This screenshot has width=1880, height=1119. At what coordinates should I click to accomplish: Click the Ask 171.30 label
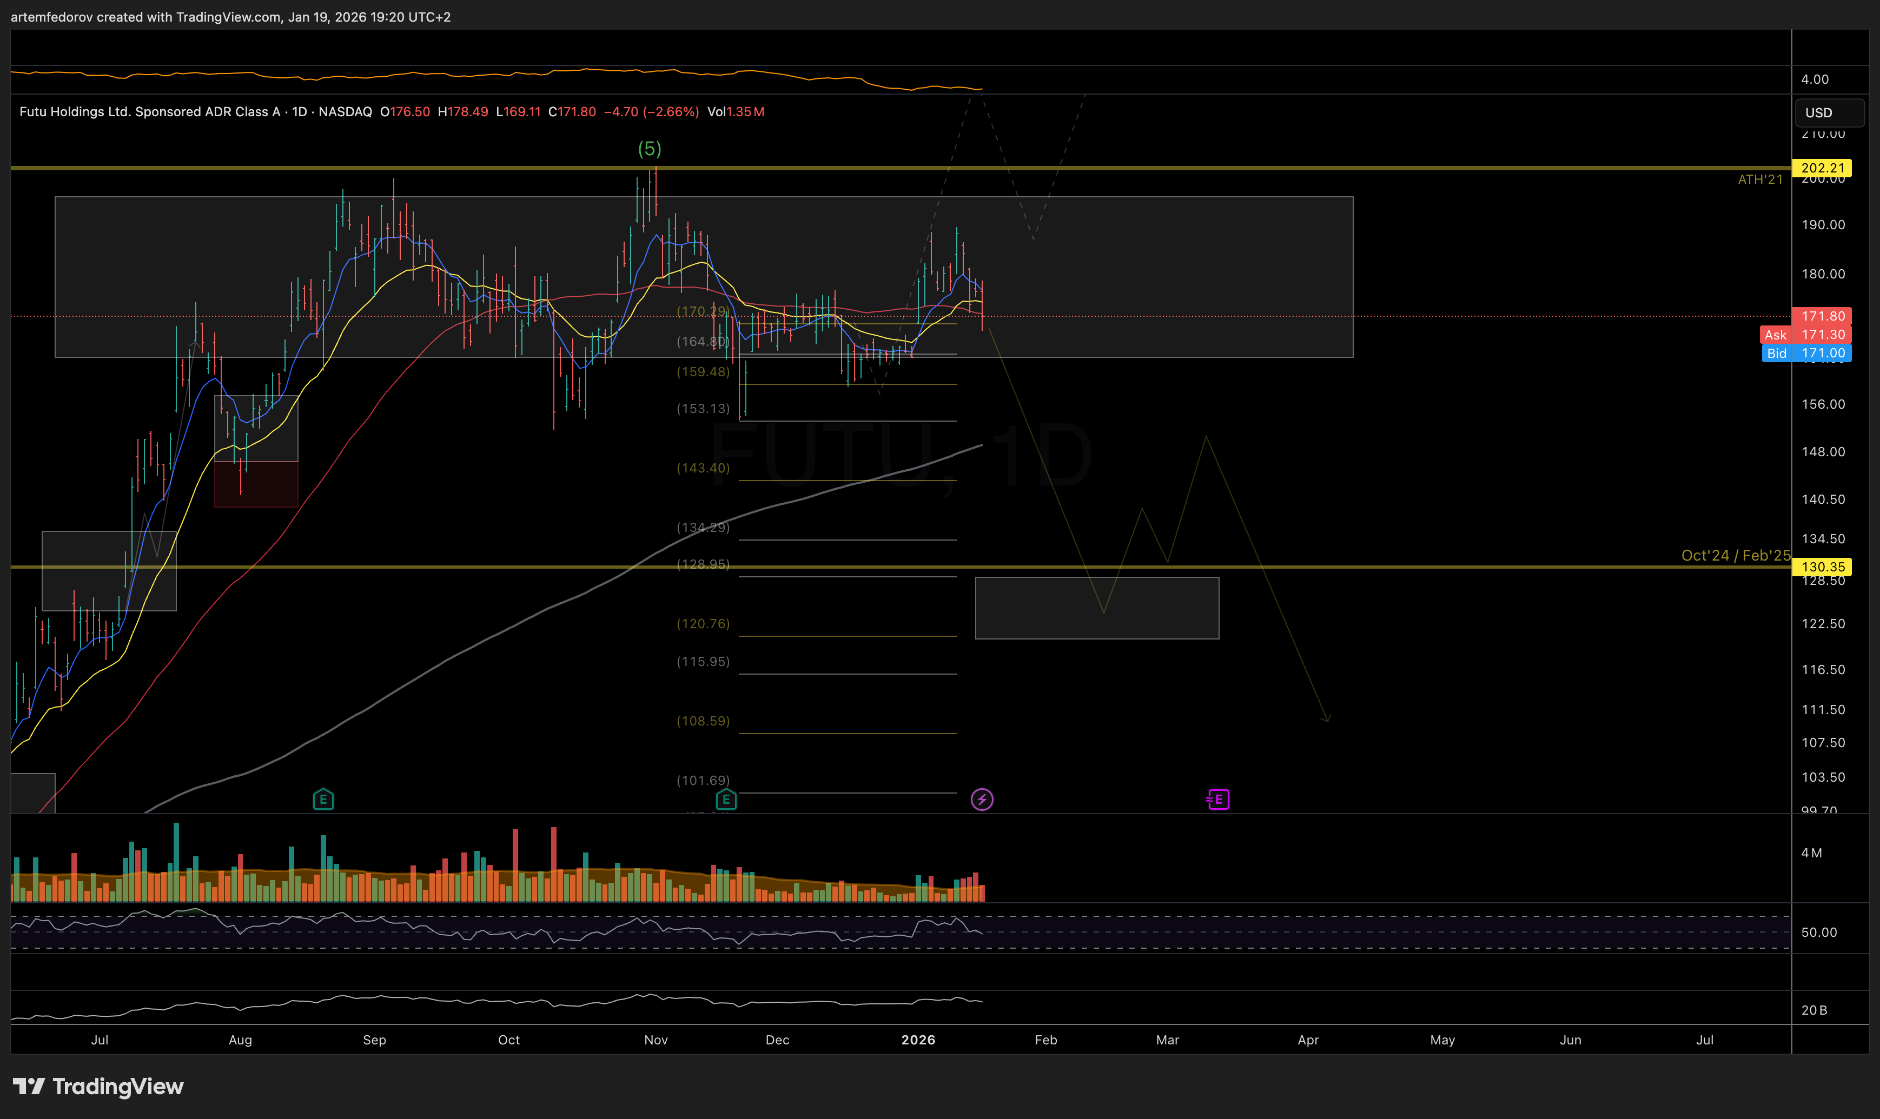point(1806,335)
